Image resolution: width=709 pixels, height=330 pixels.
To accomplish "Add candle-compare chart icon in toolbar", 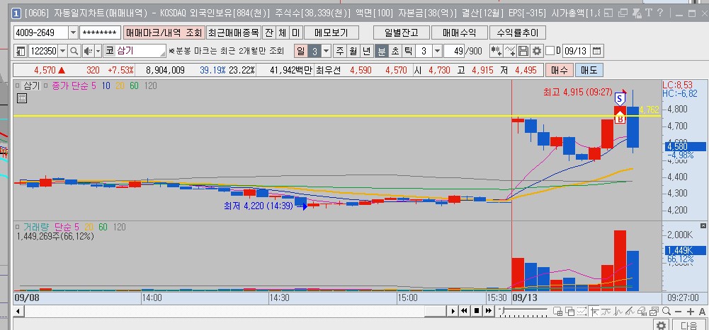I will click(x=496, y=51).
